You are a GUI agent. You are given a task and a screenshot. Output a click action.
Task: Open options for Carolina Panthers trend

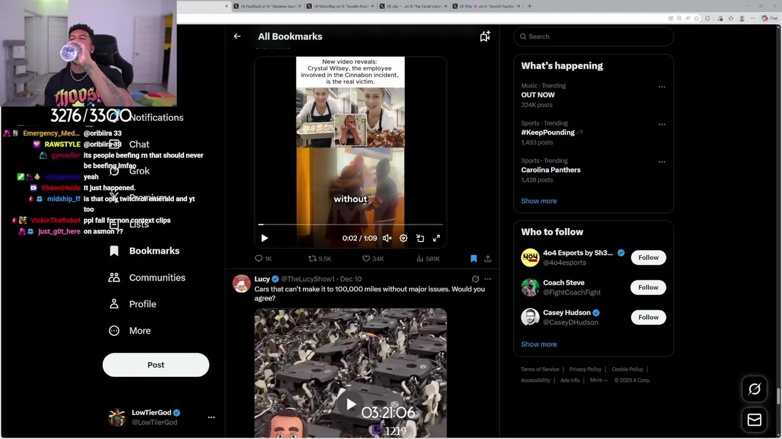[662, 162]
